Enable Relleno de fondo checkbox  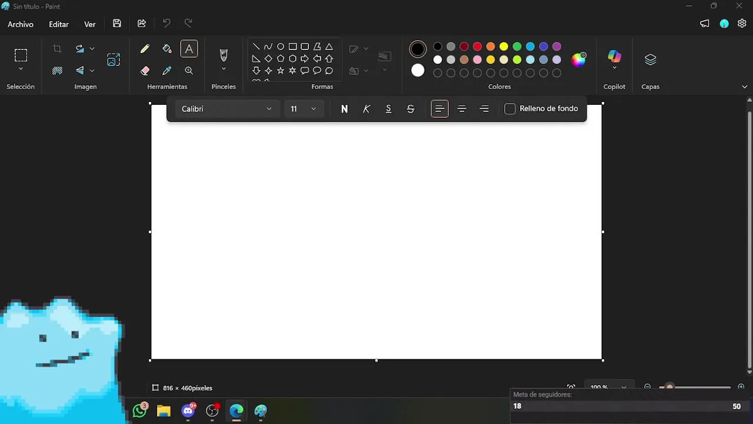[510, 109]
